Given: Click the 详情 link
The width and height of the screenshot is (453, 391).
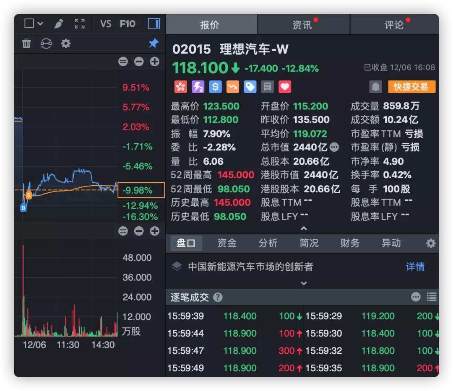Looking at the screenshot, I should pos(415,267).
